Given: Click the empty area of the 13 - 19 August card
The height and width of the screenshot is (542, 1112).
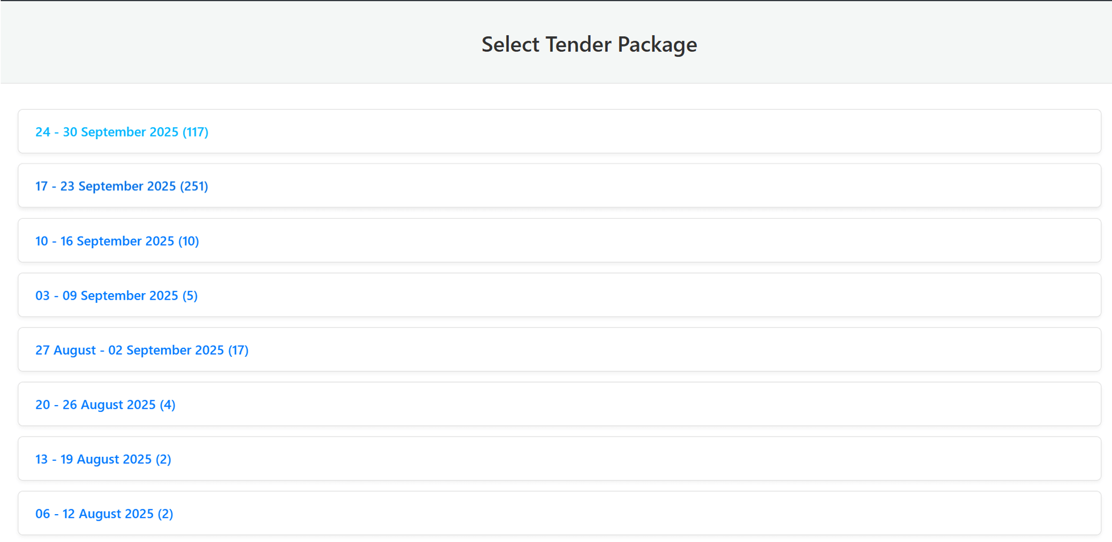Looking at the screenshot, I should [642, 459].
